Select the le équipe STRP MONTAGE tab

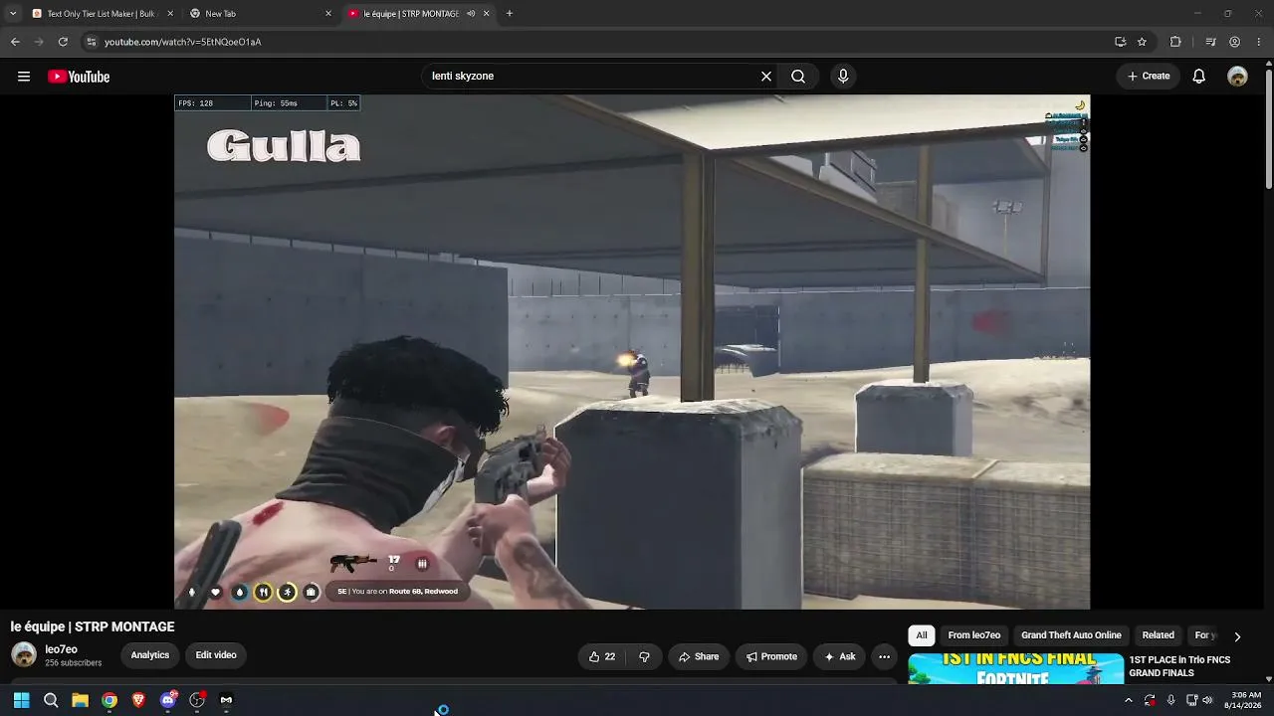click(418, 14)
